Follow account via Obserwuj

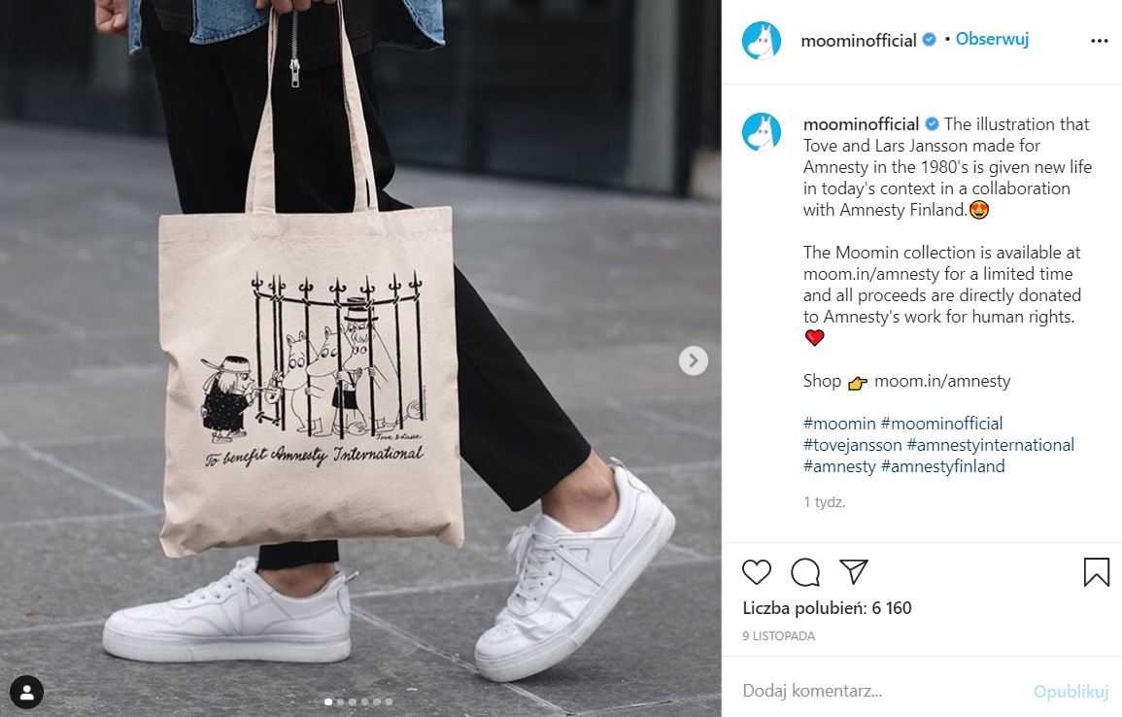992,39
